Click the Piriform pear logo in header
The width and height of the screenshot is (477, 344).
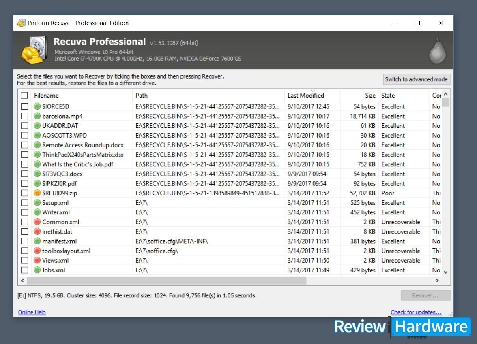tap(437, 51)
